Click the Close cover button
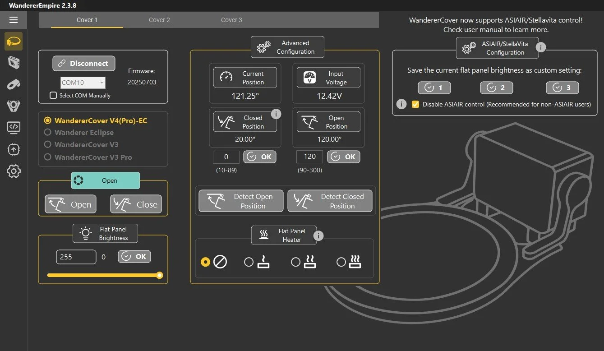This screenshot has height=351, width=604. click(136, 204)
